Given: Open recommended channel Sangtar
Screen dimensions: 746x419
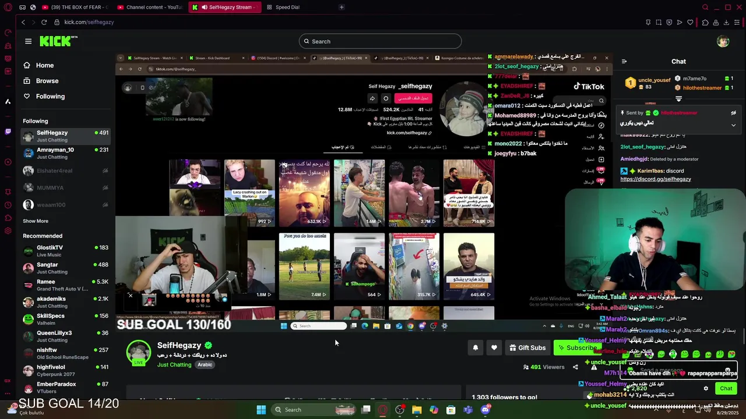Looking at the screenshot, I should click(x=65, y=268).
